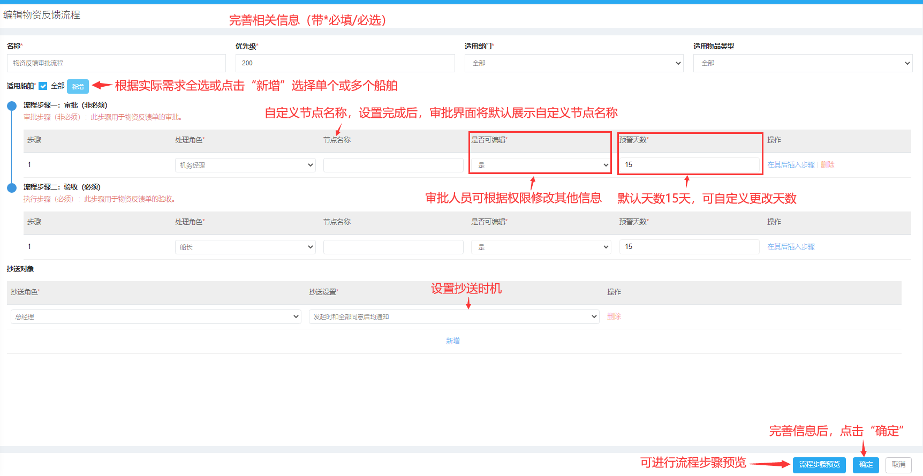Open the 总经理 抄送角色 dropdown
The image size is (923, 476).
[x=156, y=316]
